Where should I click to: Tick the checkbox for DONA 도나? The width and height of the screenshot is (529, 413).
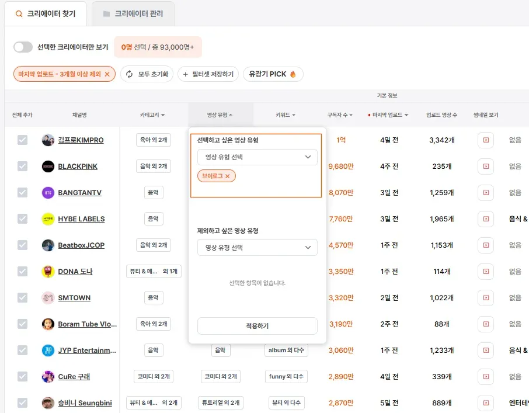(23, 271)
